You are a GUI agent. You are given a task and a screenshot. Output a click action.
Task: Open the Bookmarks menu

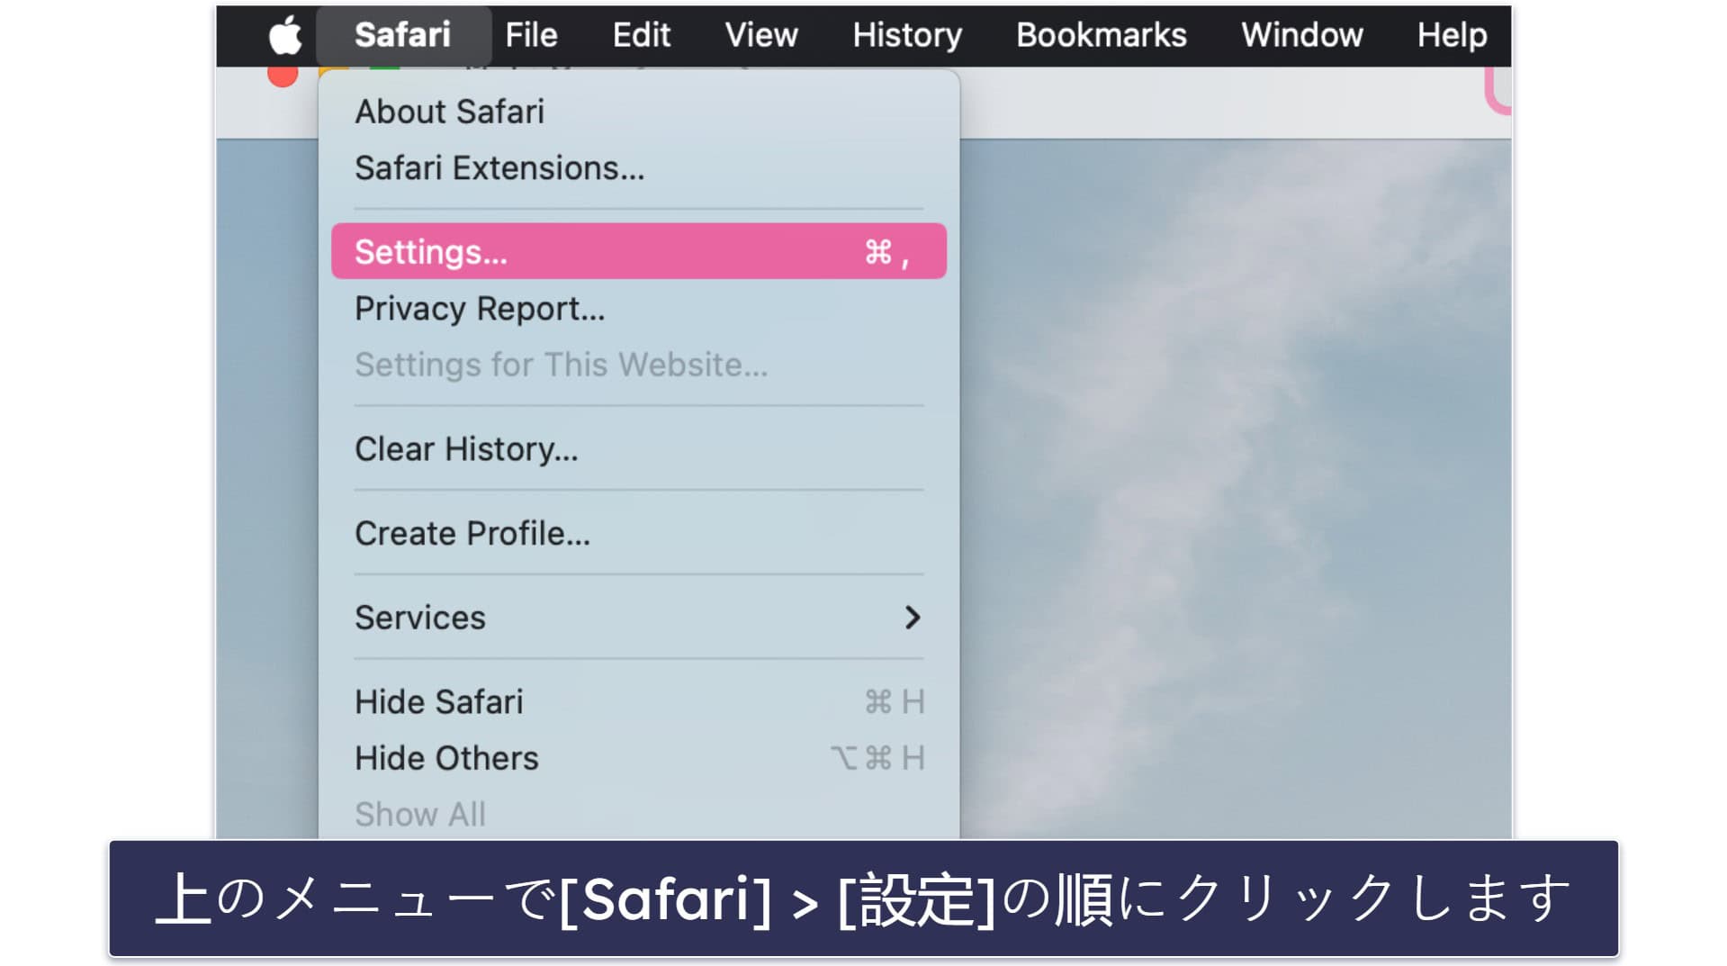[x=1101, y=36]
